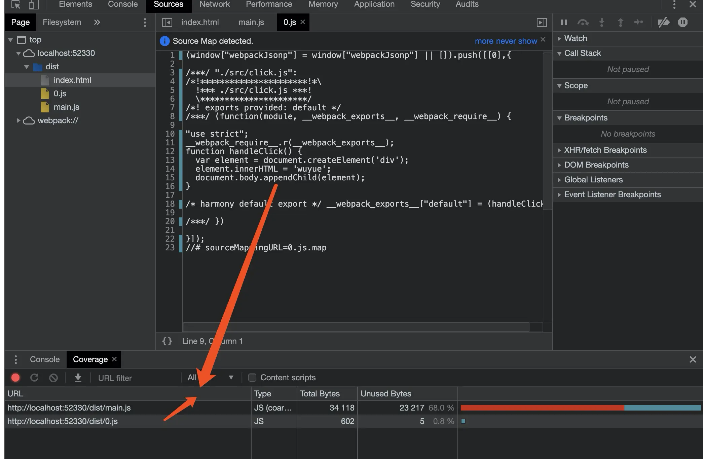This screenshot has height=459, width=703.
Task: Enable the Content scripts checkbox
Action: 252,378
